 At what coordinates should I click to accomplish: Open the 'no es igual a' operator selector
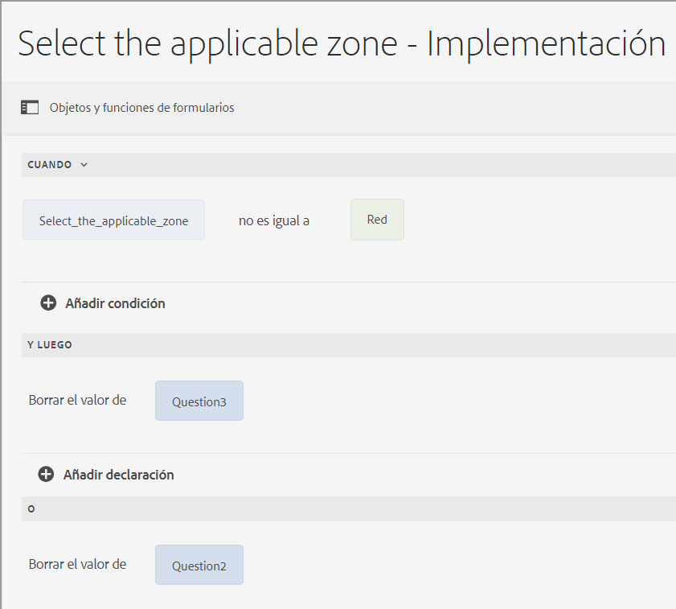point(274,220)
